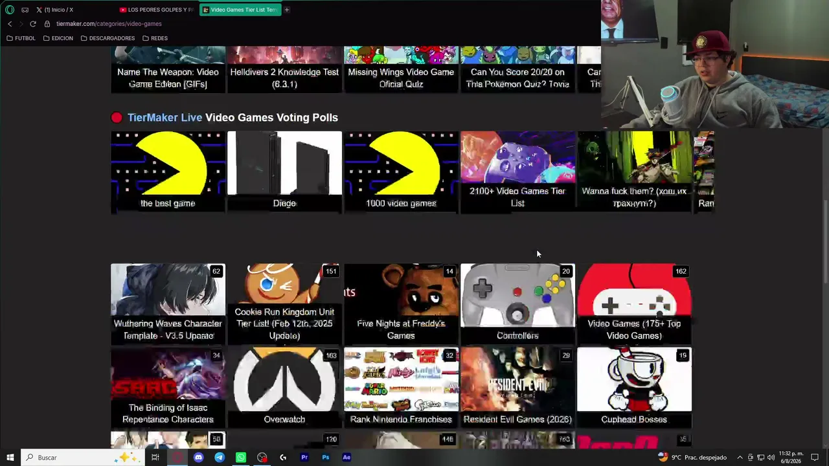
Task: Open the DESCARGADORES bookmarks folder
Action: point(108,38)
